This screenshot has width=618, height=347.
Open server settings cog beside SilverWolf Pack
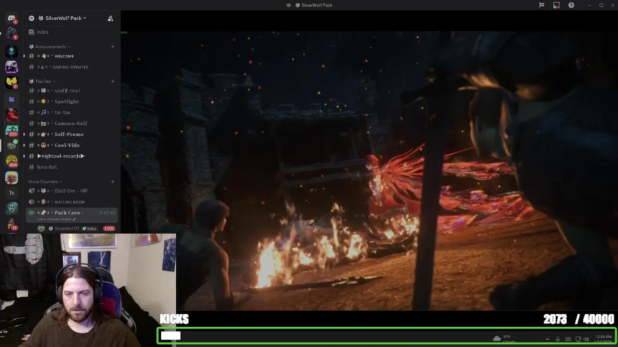pyautogui.click(x=31, y=18)
